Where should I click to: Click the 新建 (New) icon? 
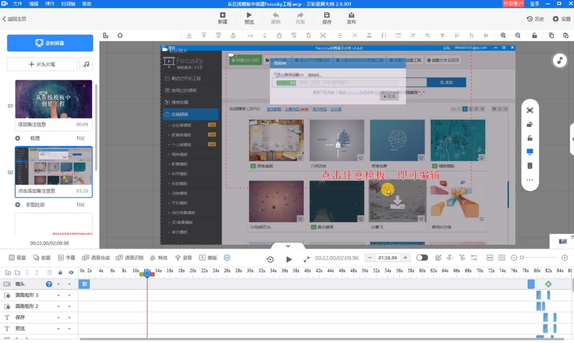click(222, 18)
